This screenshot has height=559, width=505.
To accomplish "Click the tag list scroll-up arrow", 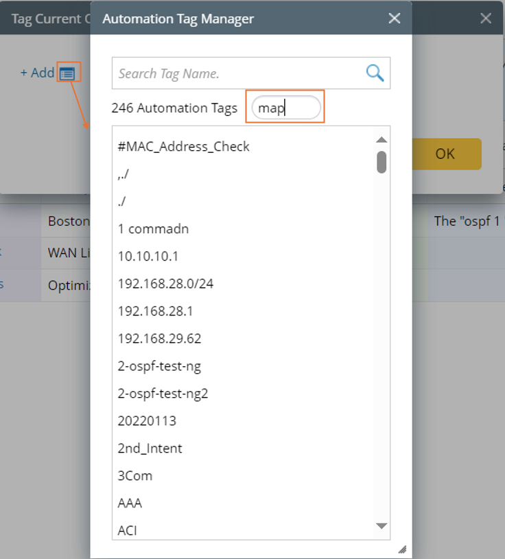I will pyautogui.click(x=382, y=140).
